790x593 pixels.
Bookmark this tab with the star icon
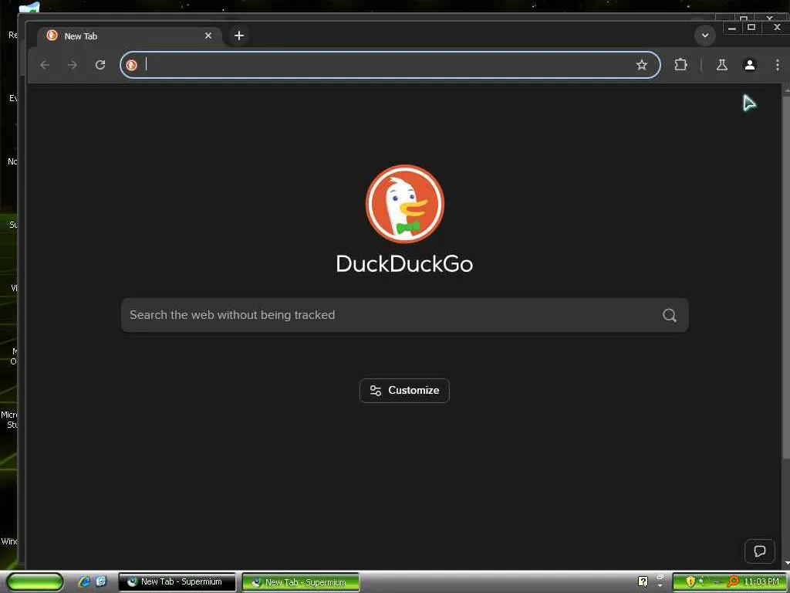pos(641,65)
